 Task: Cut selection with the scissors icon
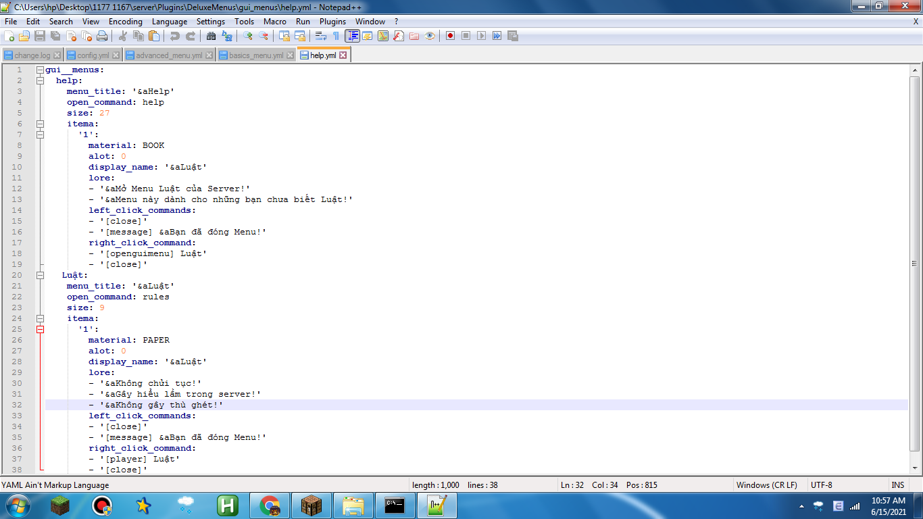122,36
